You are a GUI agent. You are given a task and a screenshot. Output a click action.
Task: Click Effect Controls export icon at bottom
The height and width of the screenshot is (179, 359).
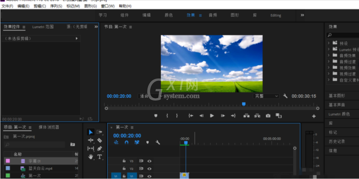click(90, 119)
